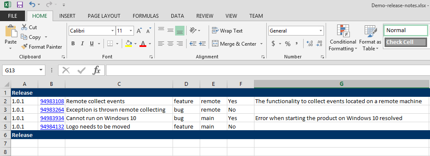
Task: Apply Accounting dollar format
Action: (x=274, y=44)
